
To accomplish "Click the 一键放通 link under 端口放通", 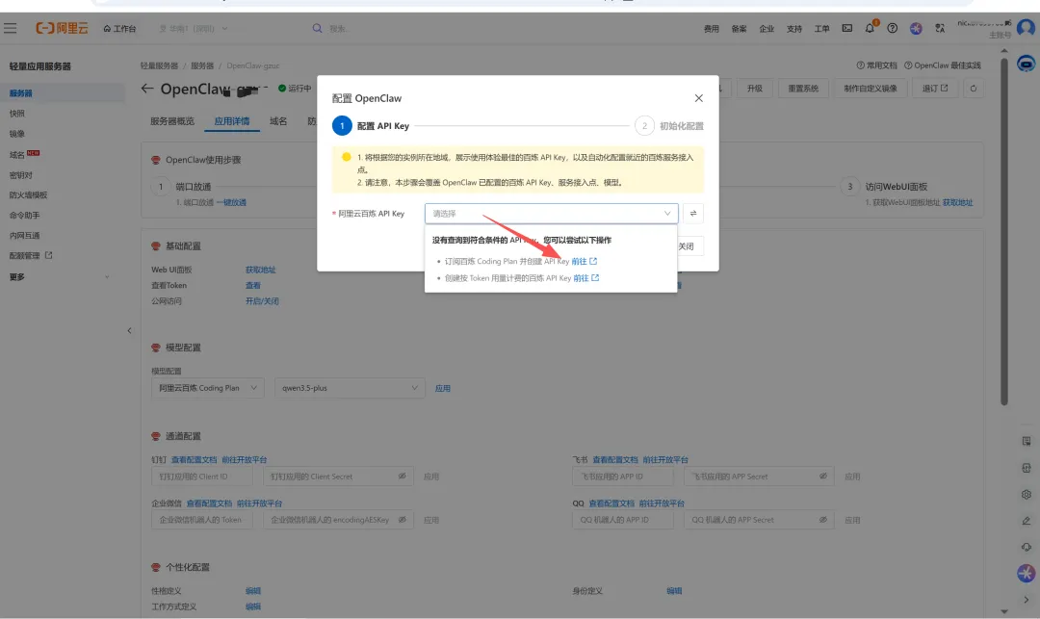I will click(x=231, y=203).
